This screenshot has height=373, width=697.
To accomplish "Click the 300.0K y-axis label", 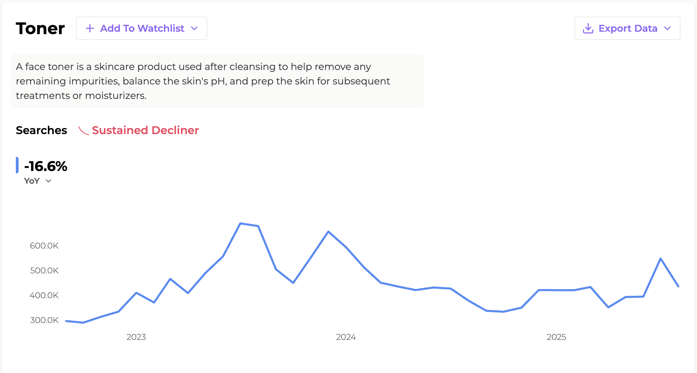I will coord(44,320).
